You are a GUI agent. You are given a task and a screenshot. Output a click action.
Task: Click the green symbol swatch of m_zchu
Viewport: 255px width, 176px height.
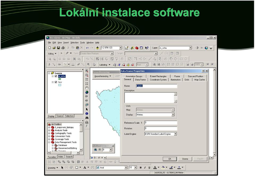click(60, 79)
